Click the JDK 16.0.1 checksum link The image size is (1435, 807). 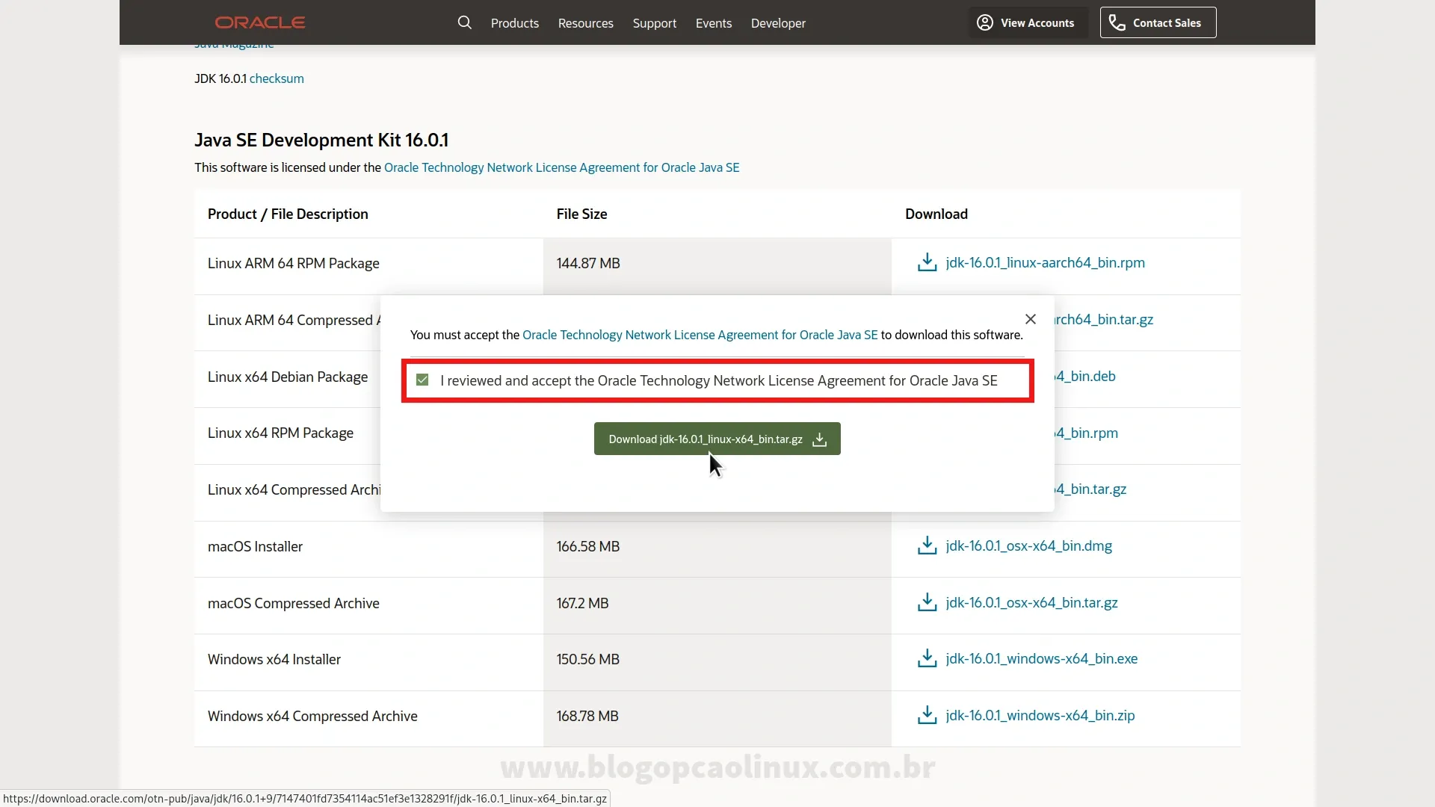point(277,78)
